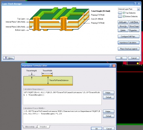Click Layer Stack Manager help question icon
This screenshot has width=143, height=130.
coord(135,4)
